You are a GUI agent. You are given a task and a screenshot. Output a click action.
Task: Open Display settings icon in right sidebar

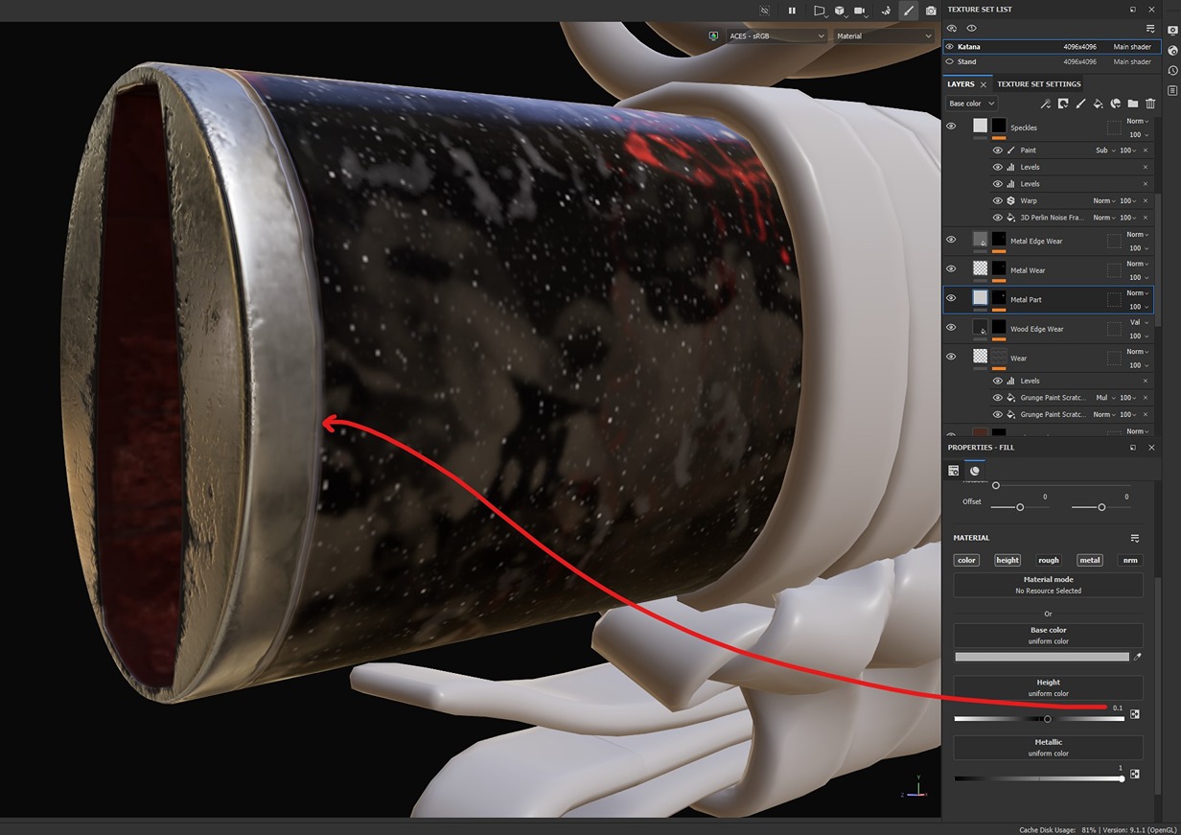pos(1172,30)
